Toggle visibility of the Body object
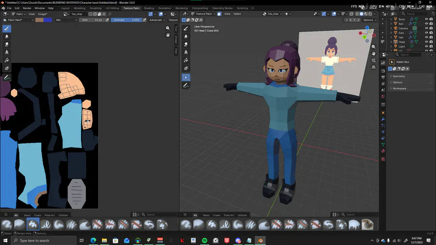 point(426,19)
